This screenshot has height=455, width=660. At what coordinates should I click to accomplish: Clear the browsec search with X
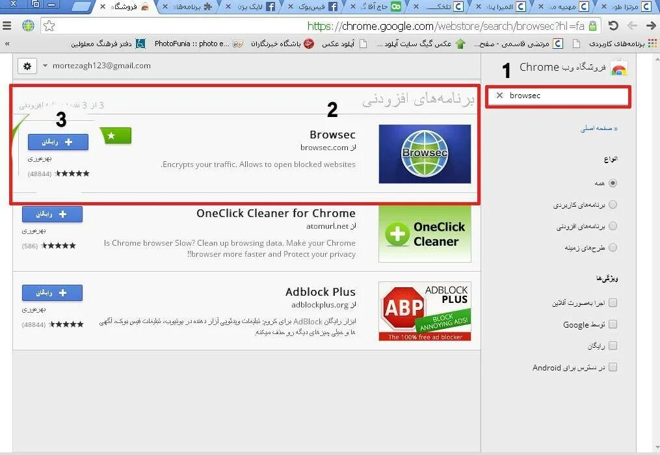pyautogui.click(x=499, y=96)
